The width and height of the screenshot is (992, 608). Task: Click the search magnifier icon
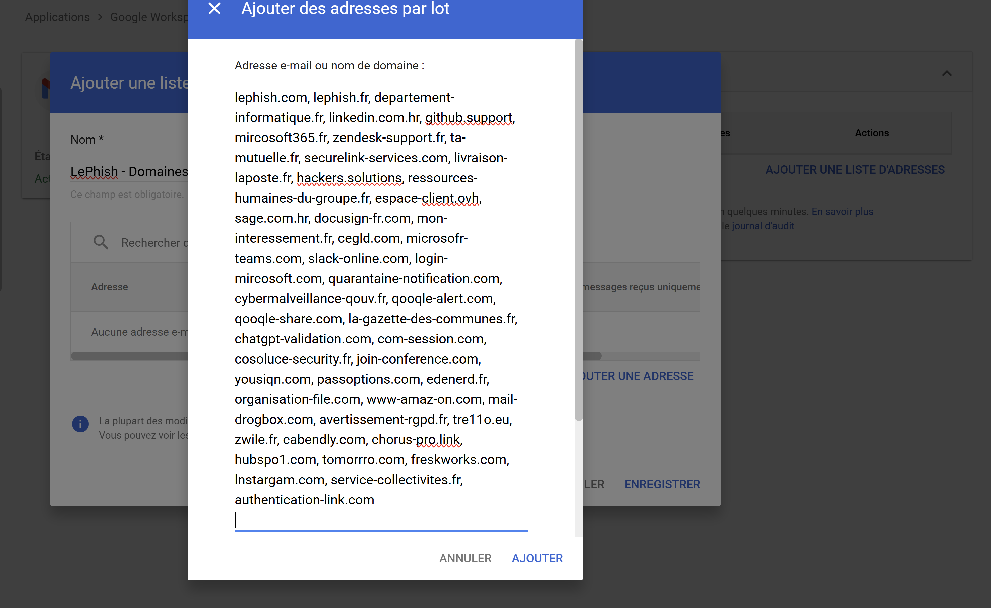click(101, 242)
